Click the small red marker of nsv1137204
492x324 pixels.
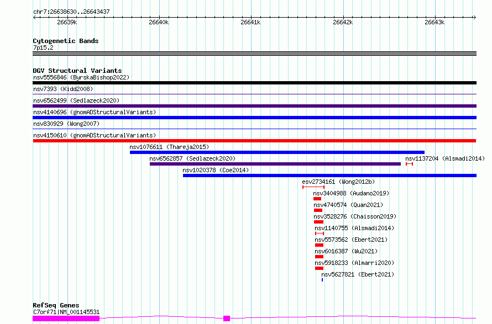click(409, 164)
